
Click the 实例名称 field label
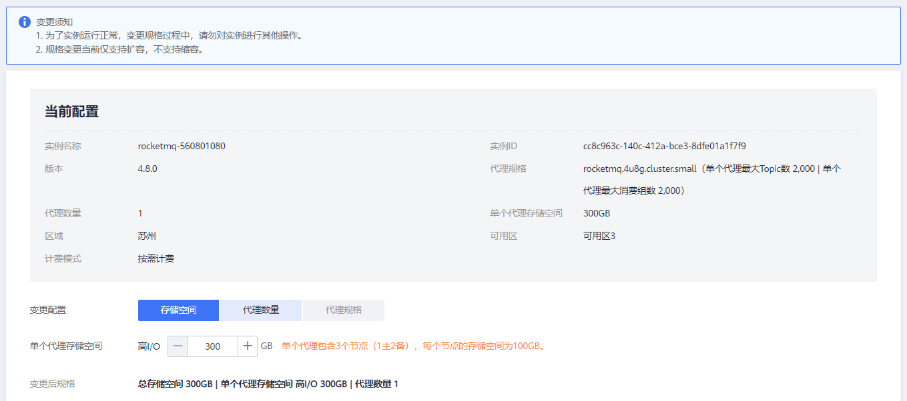pos(63,146)
